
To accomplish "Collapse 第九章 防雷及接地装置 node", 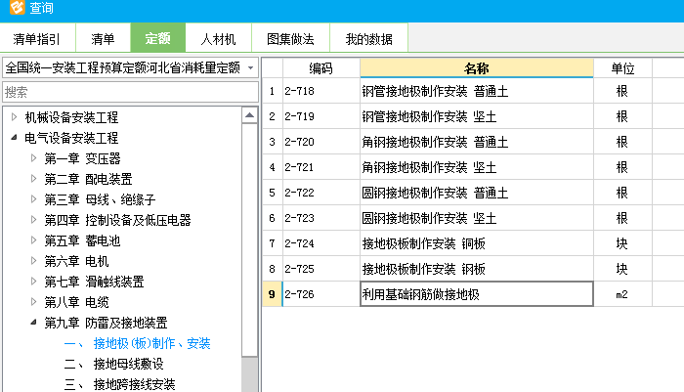I will pos(33,323).
